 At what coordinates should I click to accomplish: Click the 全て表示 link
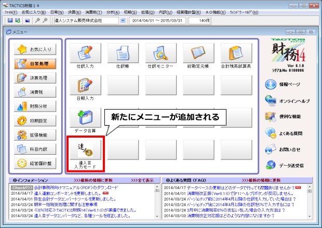[142, 180]
